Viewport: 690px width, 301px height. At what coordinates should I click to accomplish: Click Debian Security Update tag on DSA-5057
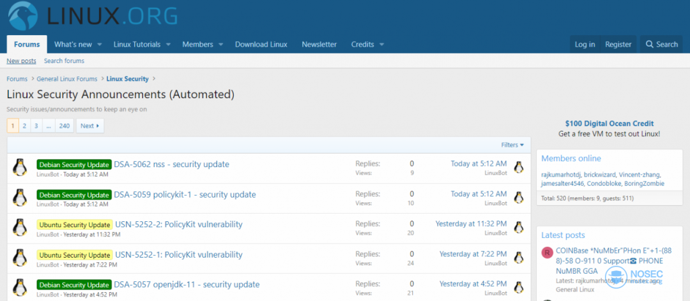point(74,285)
